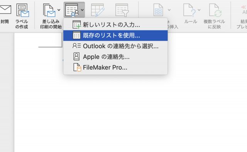Click the Preview Results icon at the ribbon edge
The image size is (247, 152).
coord(244,10)
